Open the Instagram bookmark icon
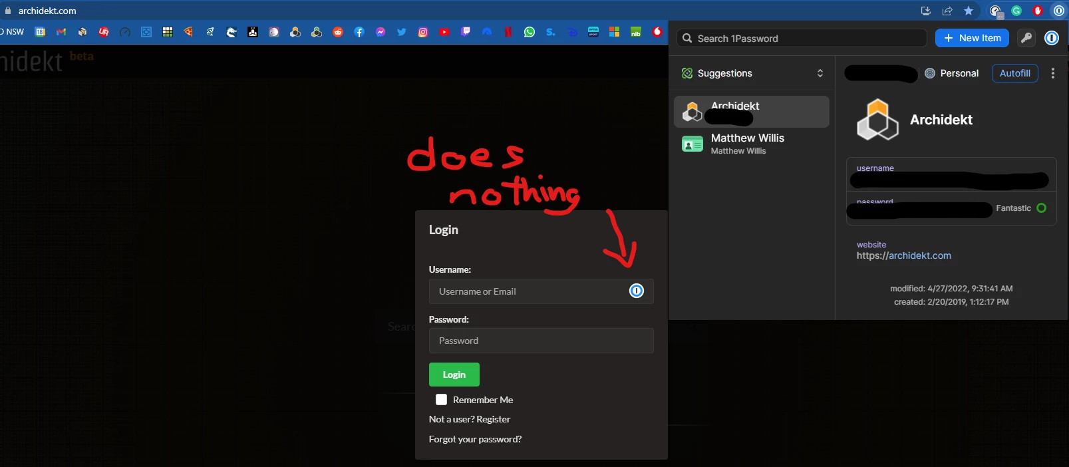This screenshot has height=467, width=1069. tap(423, 32)
